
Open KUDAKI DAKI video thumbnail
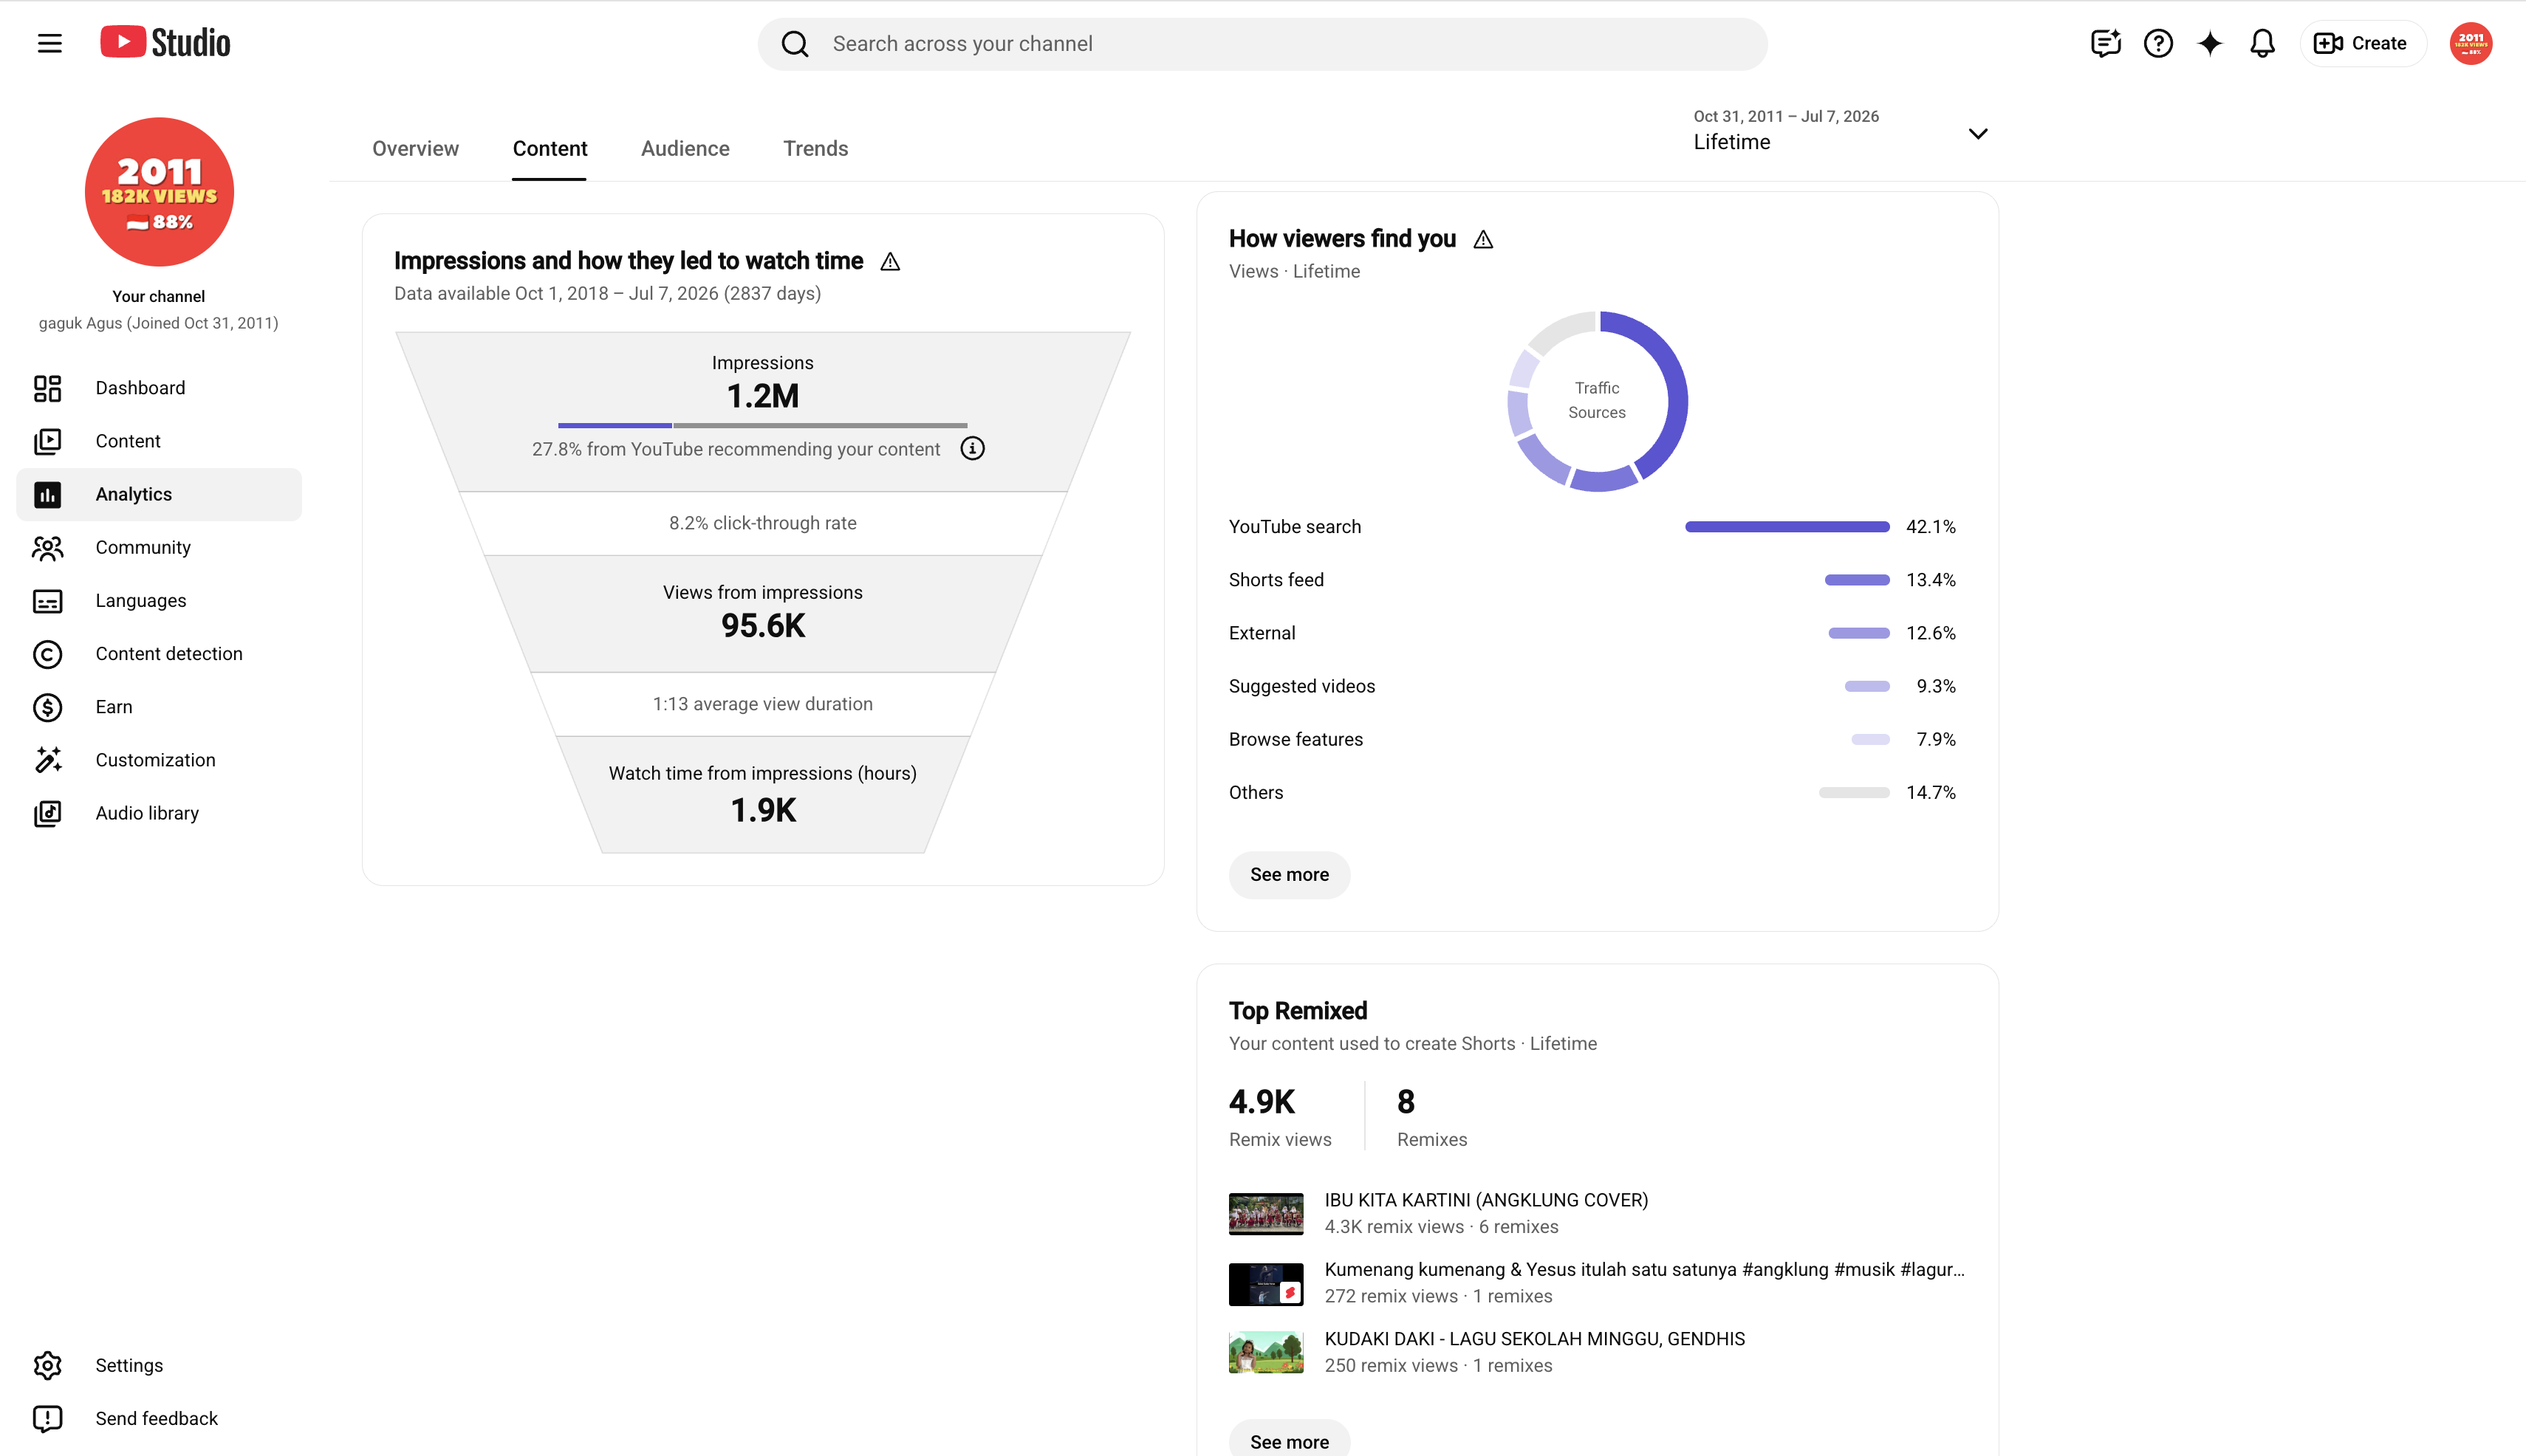tap(1265, 1352)
